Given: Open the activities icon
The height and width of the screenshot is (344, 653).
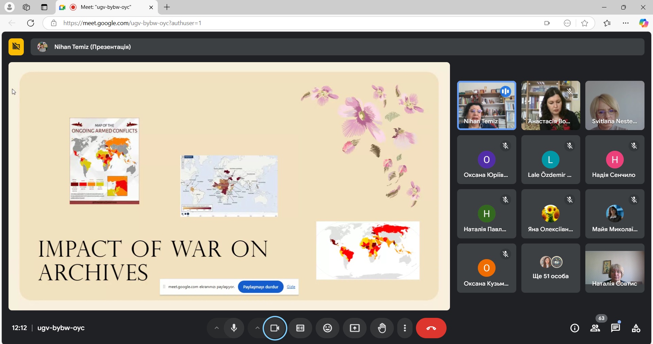Looking at the screenshot, I should click(636, 328).
